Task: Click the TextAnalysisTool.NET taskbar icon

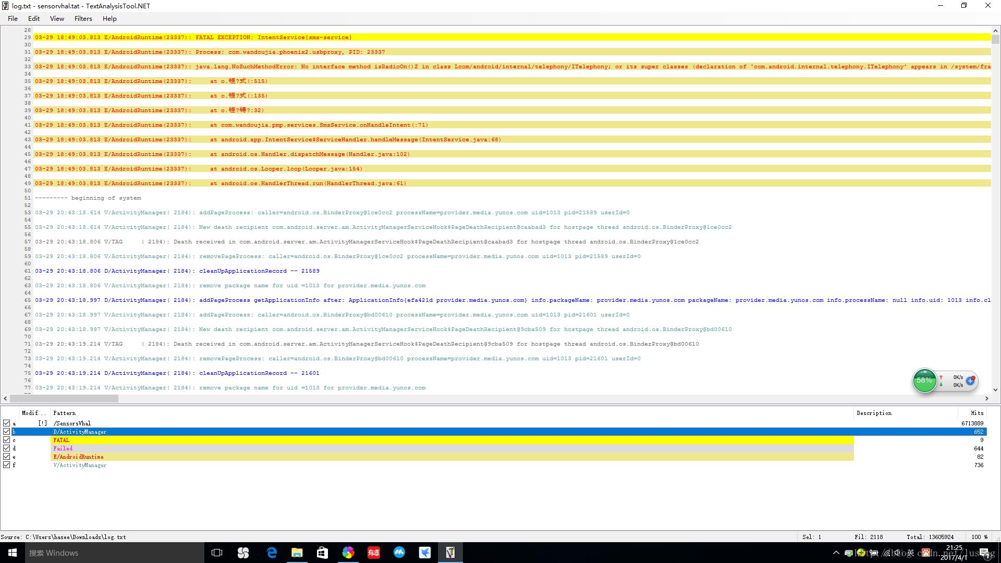Action: point(450,553)
